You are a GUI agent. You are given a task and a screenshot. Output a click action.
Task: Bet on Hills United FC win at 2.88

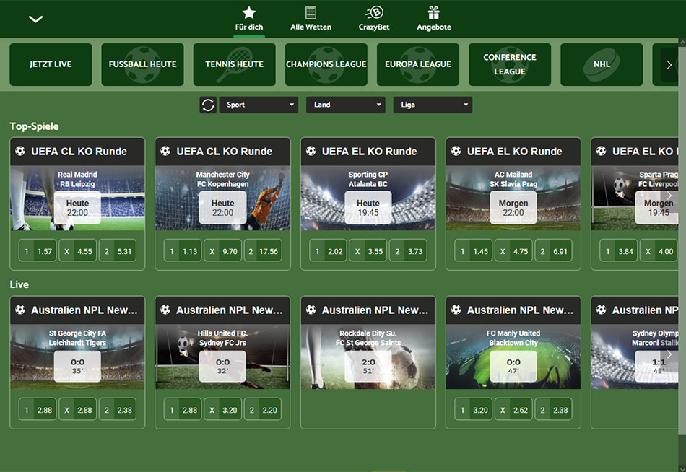(183, 411)
